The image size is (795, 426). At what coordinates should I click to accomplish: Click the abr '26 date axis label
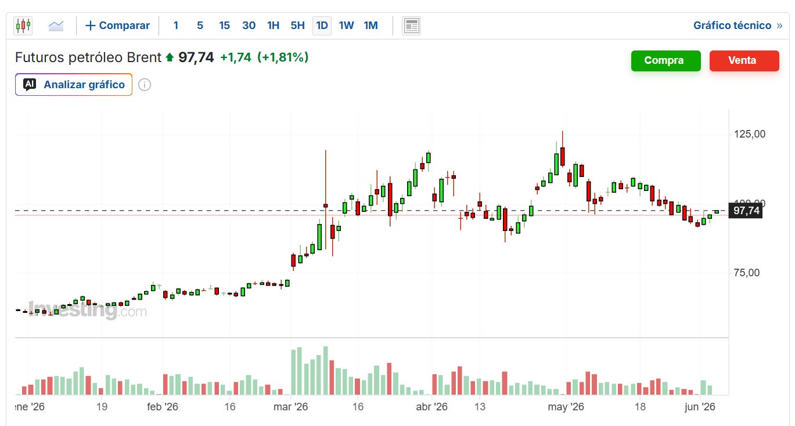[432, 407]
